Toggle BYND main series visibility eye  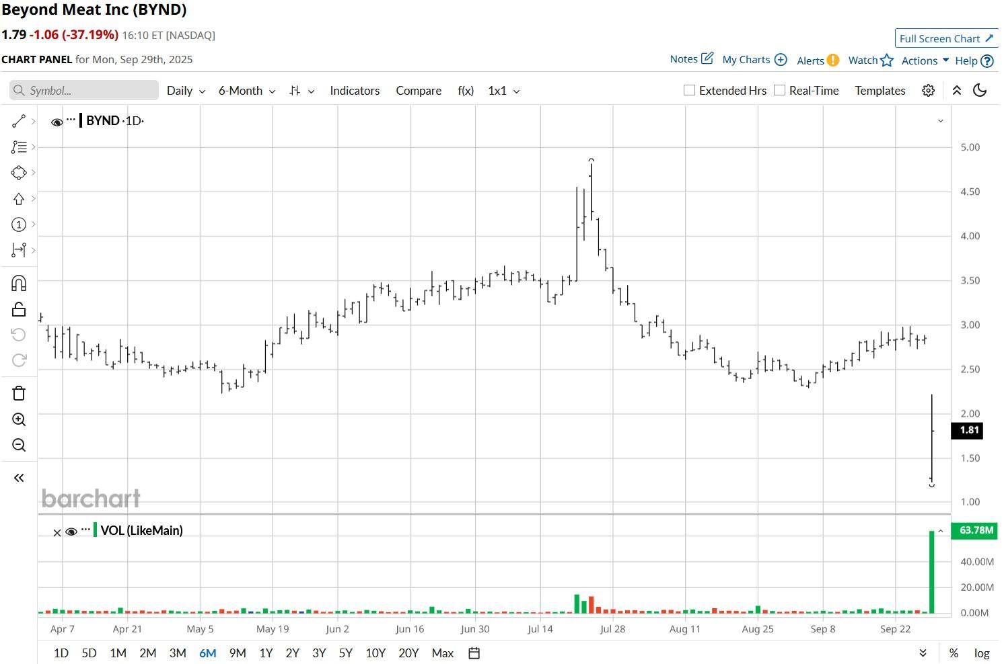pyautogui.click(x=57, y=122)
